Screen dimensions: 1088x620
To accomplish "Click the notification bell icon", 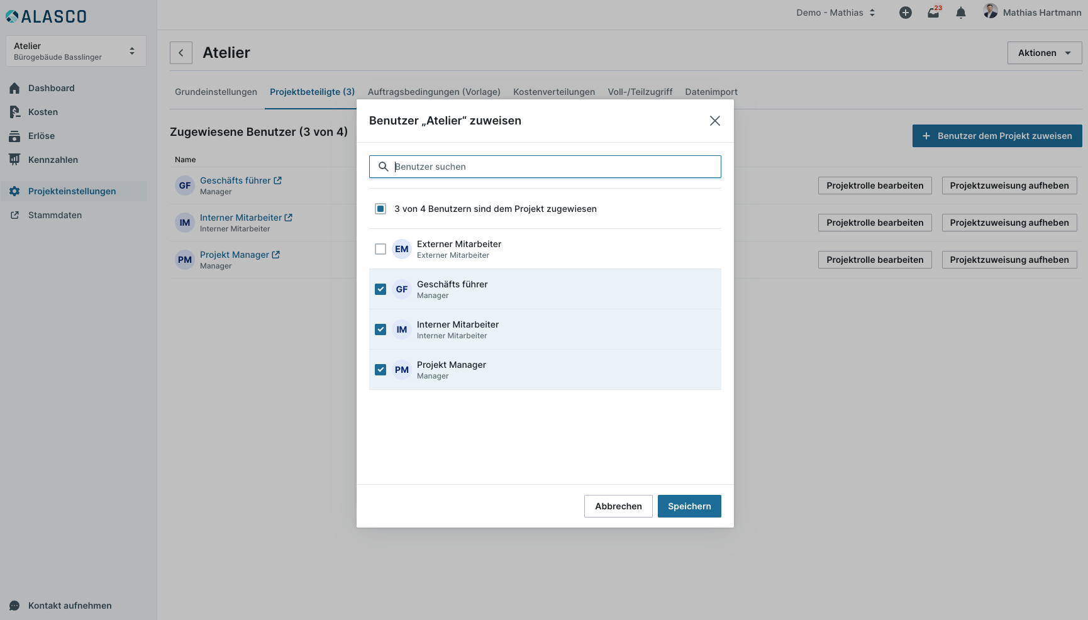I will (960, 13).
